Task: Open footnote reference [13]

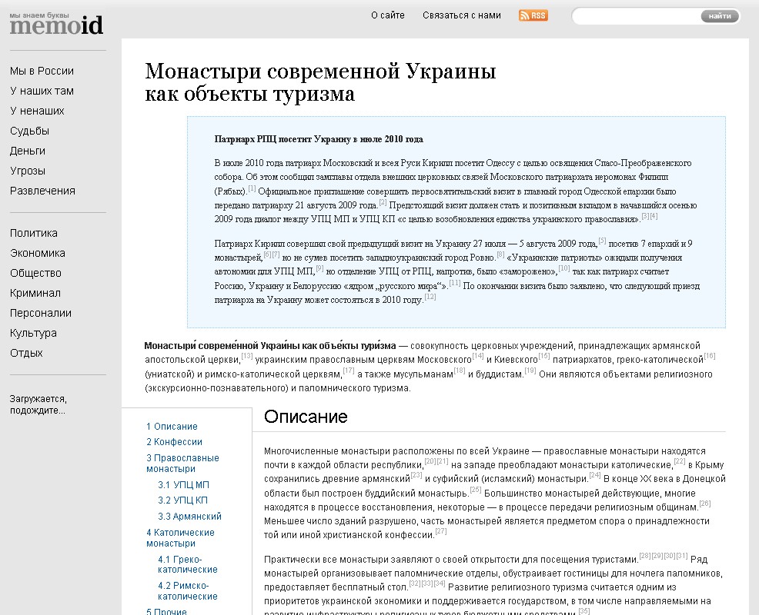Action: coord(247,356)
